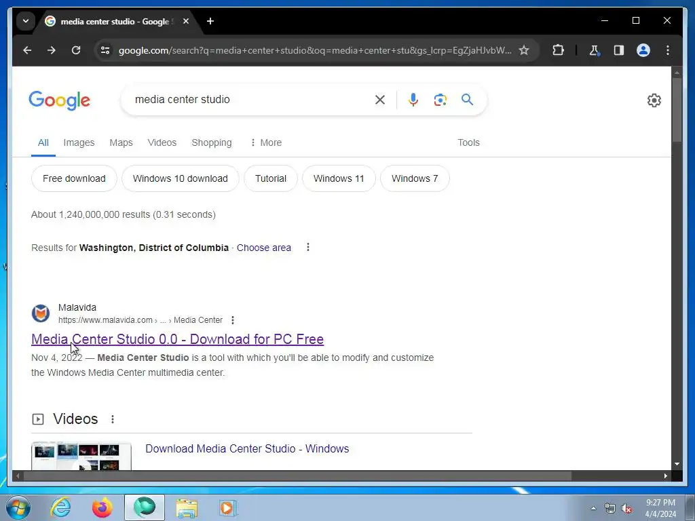Viewport: 695px width, 521px height.
Task: Apply the Windows 11 filter chip
Action: pos(339,178)
